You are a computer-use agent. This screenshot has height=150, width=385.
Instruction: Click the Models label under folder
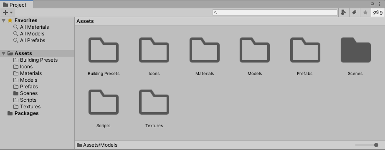(x=255, y=73)
